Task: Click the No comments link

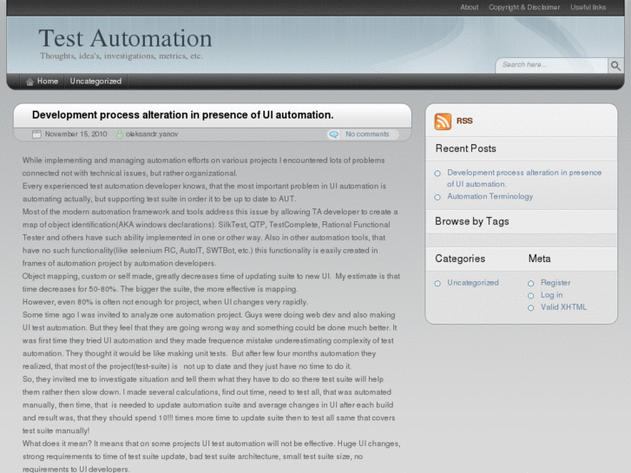Action: point(367,134)
